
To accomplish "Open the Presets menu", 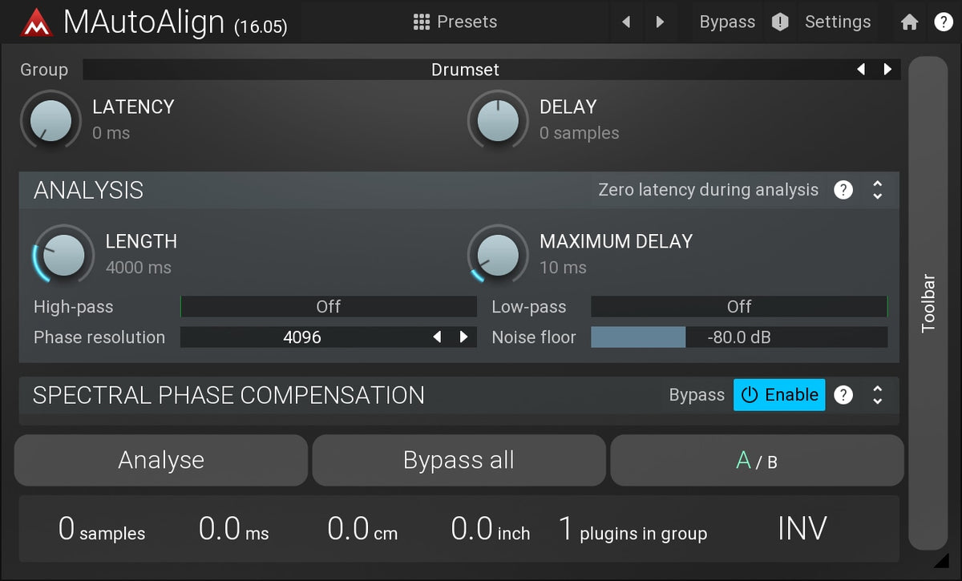I will pos(455,22).
